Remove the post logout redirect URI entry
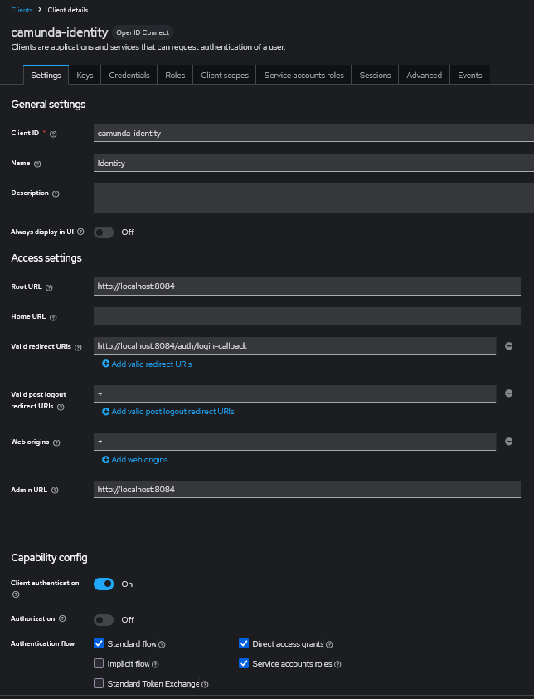The height and width of the screenshot is (699, 534). pos(508,394)
